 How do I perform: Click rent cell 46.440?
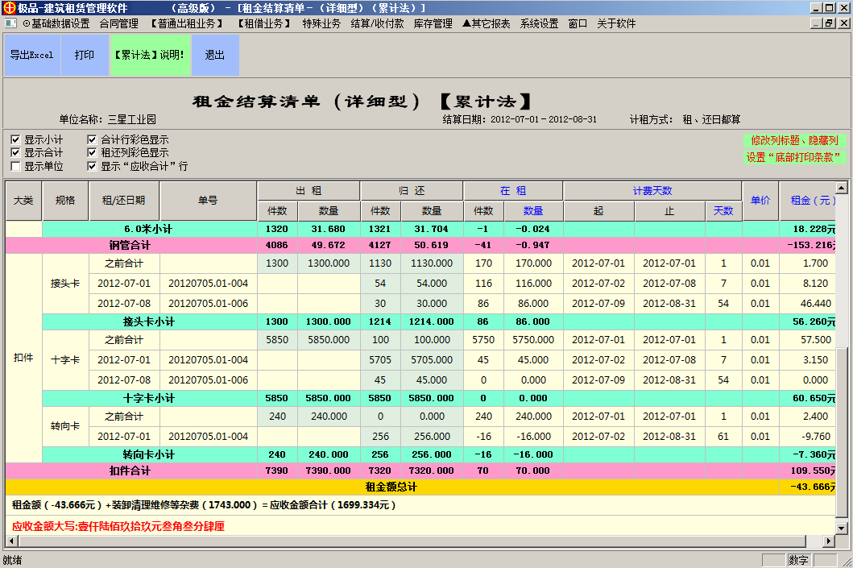pyautogui.click(x=807, y=304)
